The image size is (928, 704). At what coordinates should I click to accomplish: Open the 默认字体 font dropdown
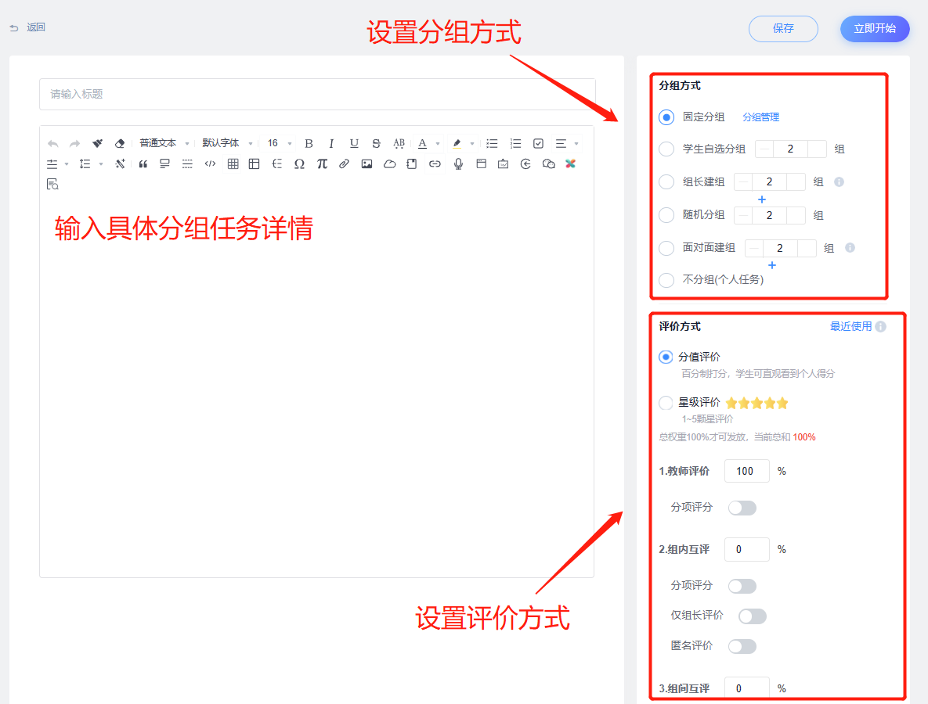pyautogui.click(x=227, y=143)
